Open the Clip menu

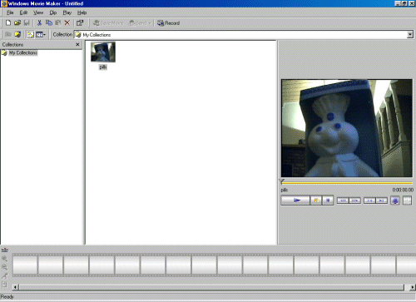[x=53, y=12]
